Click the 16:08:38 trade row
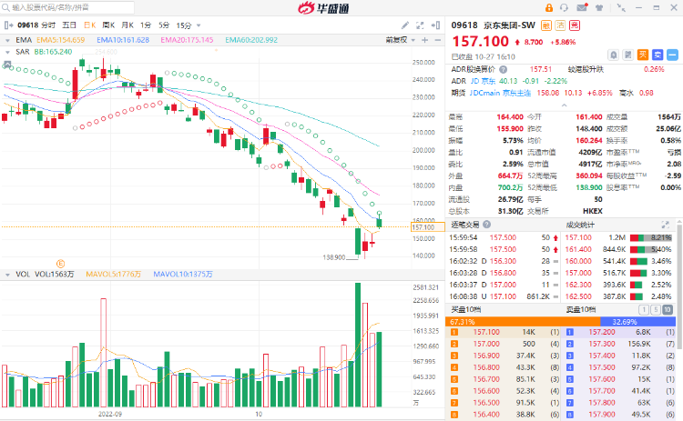Viewport: 683px width, 421px height. coord(504,296)
